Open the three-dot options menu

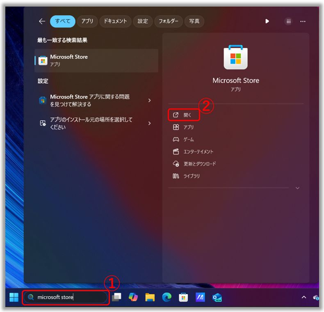(x=303, y=21)
